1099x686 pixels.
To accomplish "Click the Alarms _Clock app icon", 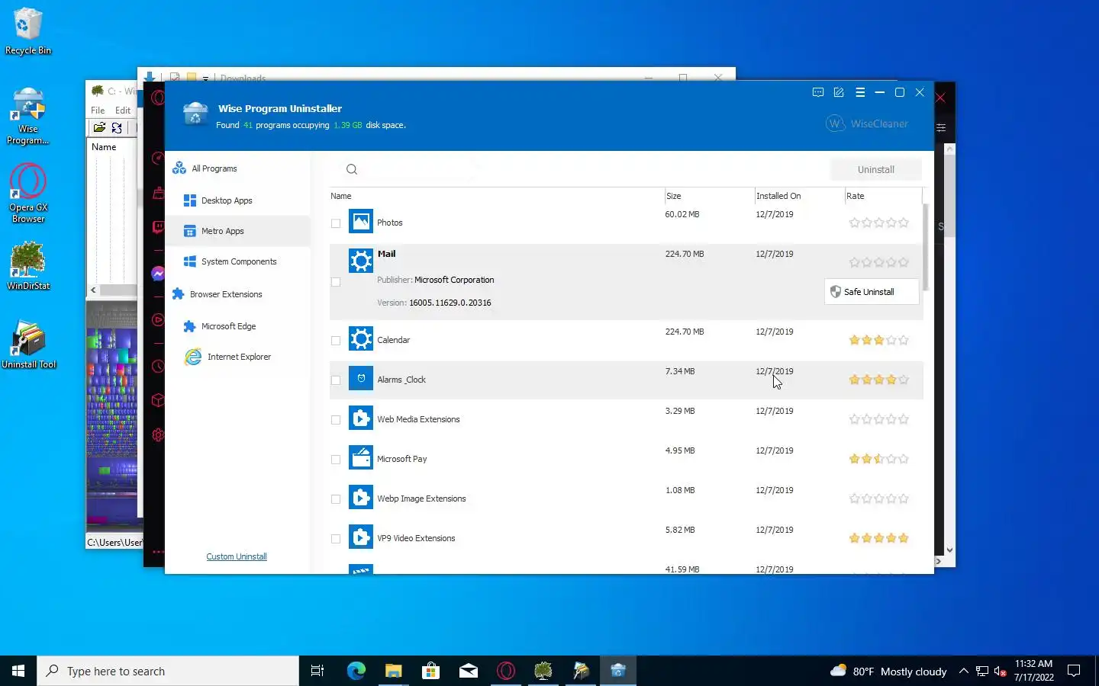I will tap(361, 378).
